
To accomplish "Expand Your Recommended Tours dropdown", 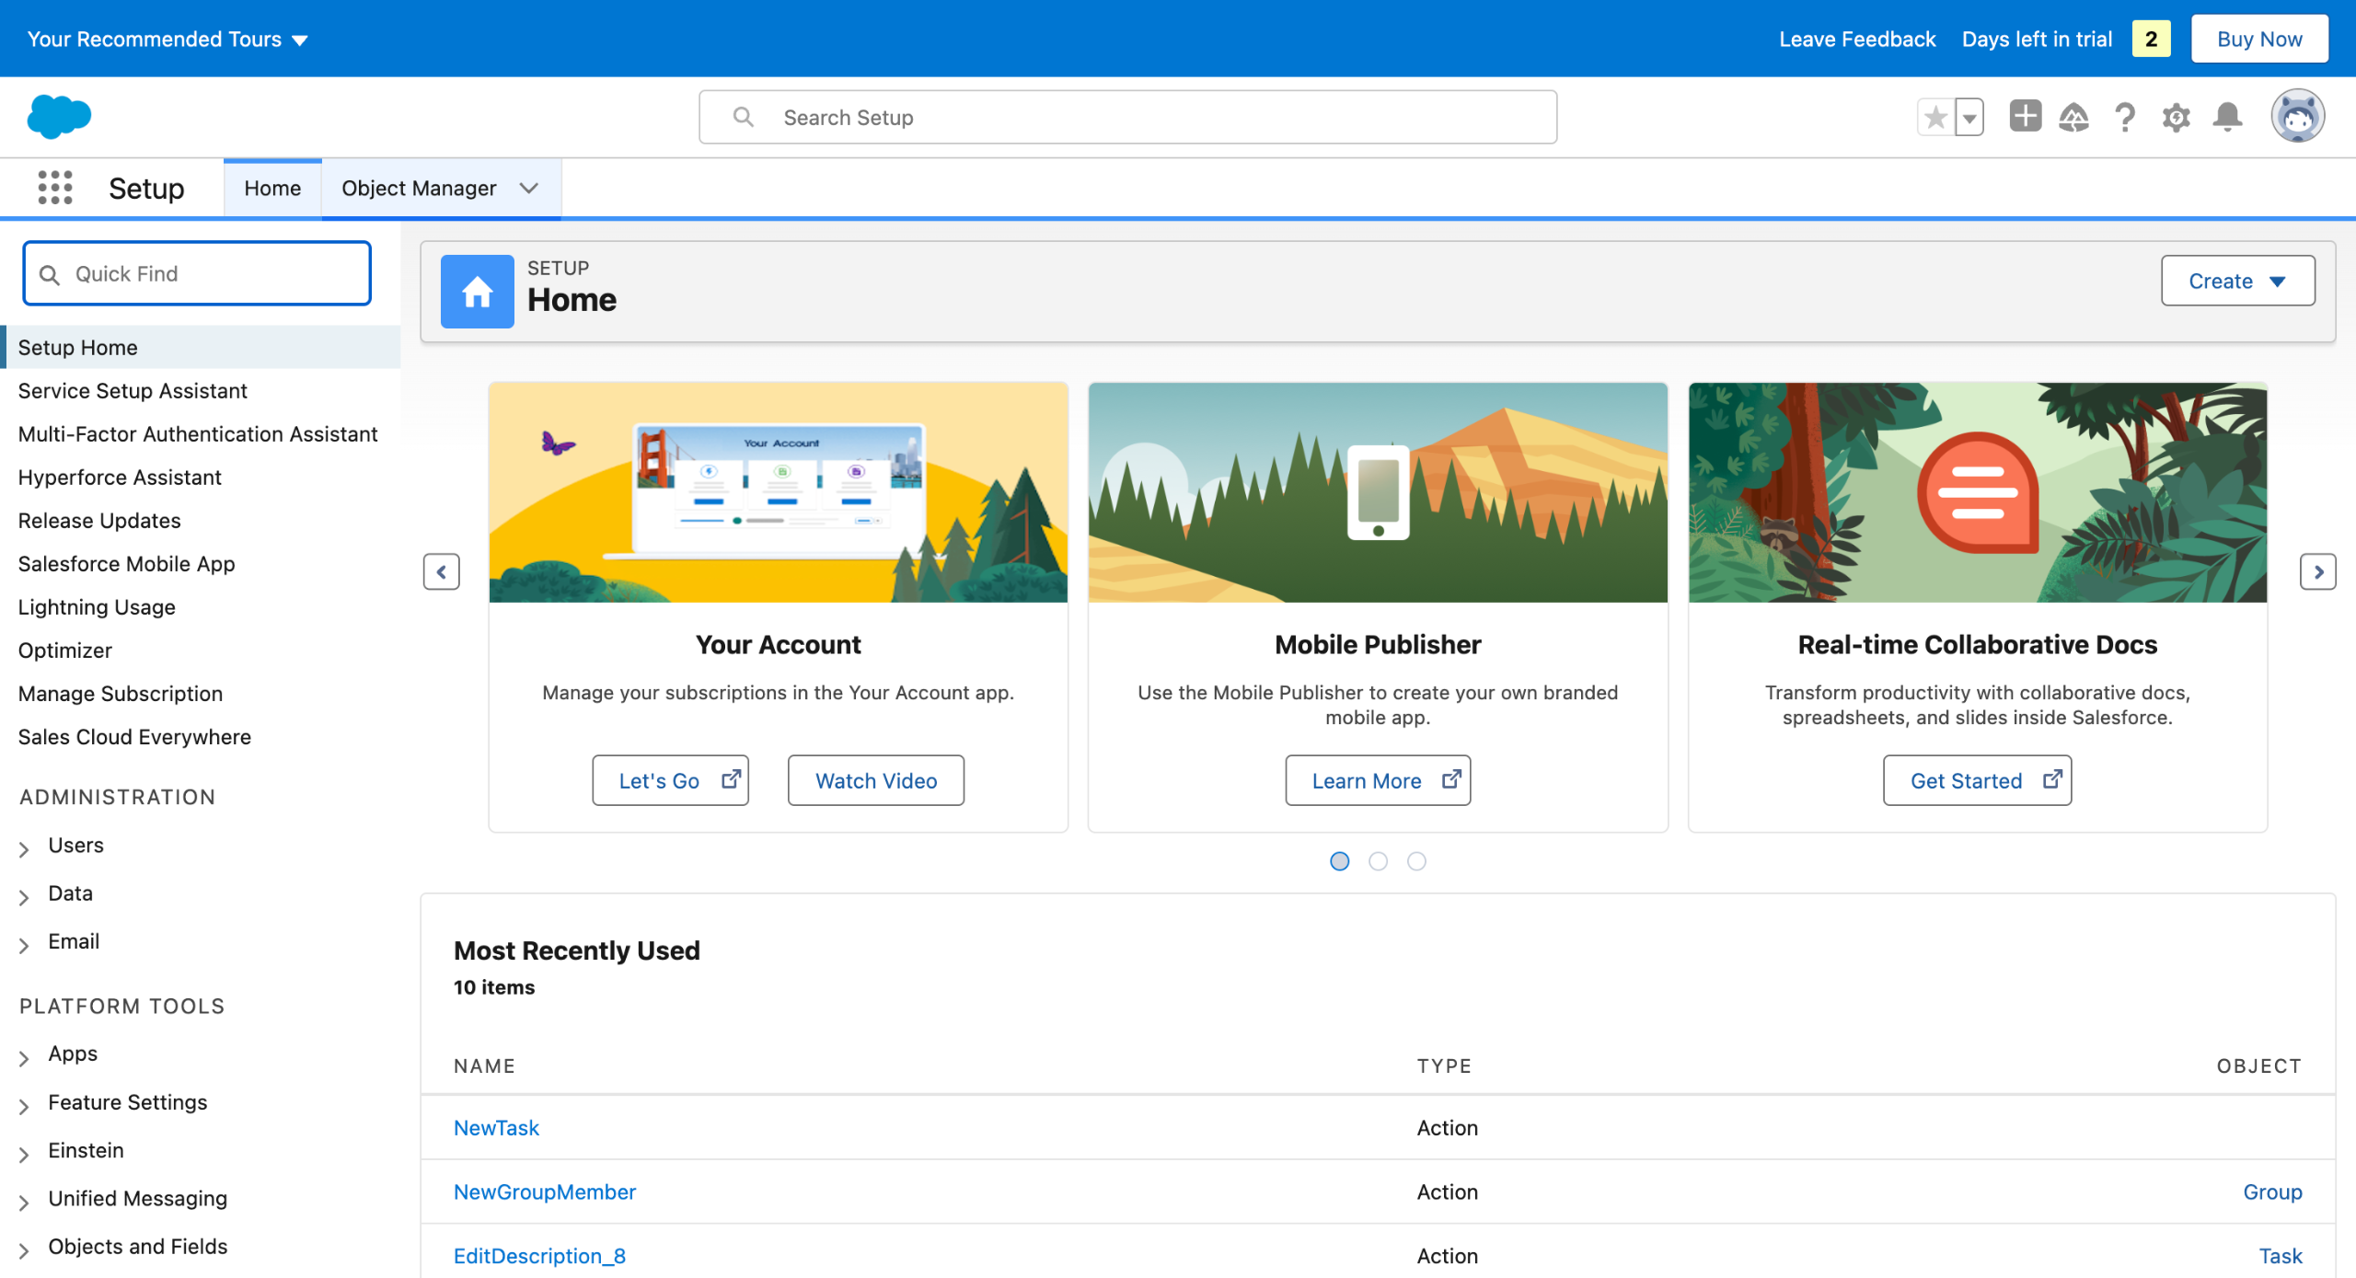I will coord(167,39).
